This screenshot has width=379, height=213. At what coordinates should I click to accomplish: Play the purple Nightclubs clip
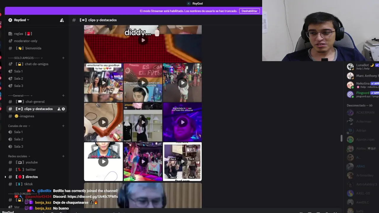tap(182, 122)
